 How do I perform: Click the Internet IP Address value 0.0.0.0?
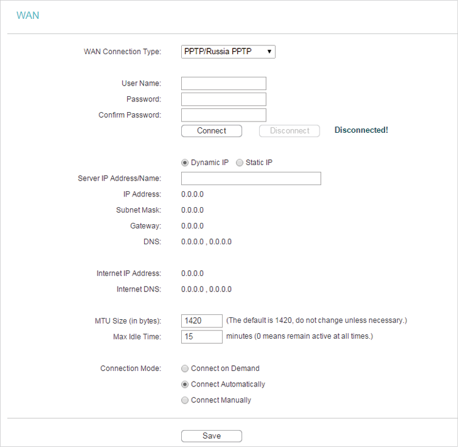pos(193,273)
